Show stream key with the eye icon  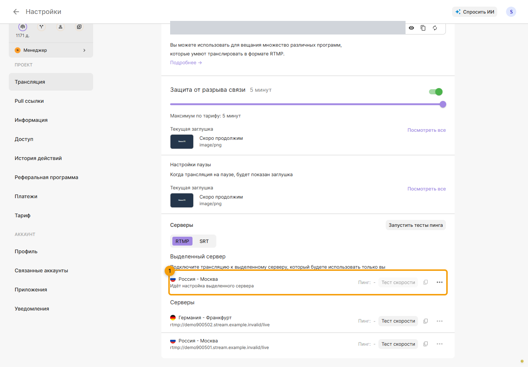(x=411, y=28)
